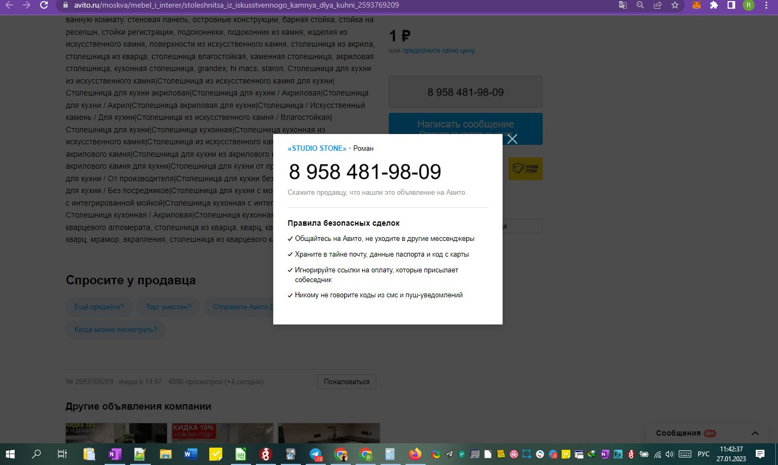Image resolution: width=778 pixels, height=465 pixels.
Task: Click the Studio Stone yellow logo
Action: pyautogui.click(x=525, y=169)
